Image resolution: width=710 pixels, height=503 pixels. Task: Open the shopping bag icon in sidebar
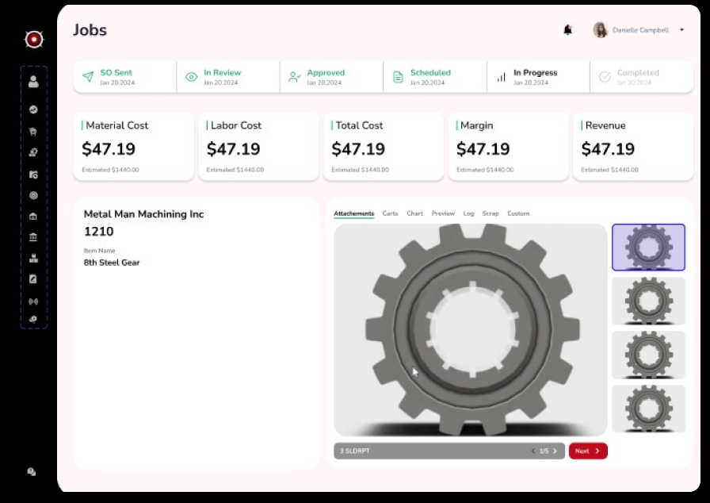coord(33,131)
